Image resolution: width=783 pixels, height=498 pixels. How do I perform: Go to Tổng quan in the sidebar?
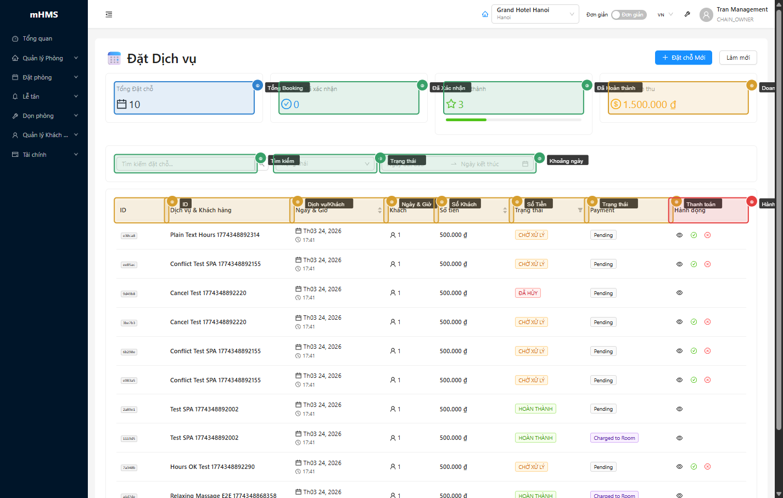[37, 39]
